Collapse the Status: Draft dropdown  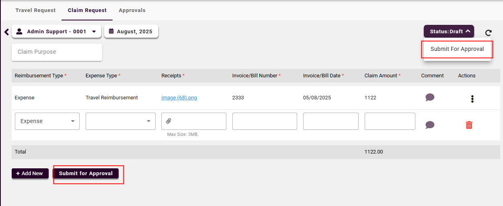(x=449, y=31)
